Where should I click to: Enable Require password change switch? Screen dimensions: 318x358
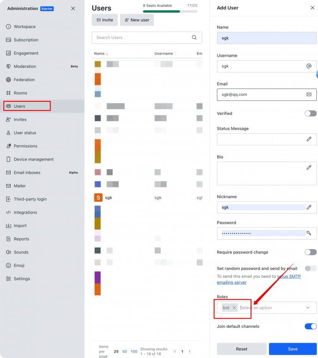(x=311, y=252)
